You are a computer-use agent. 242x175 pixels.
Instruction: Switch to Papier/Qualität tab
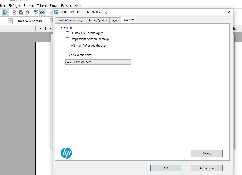coord(98,20)
